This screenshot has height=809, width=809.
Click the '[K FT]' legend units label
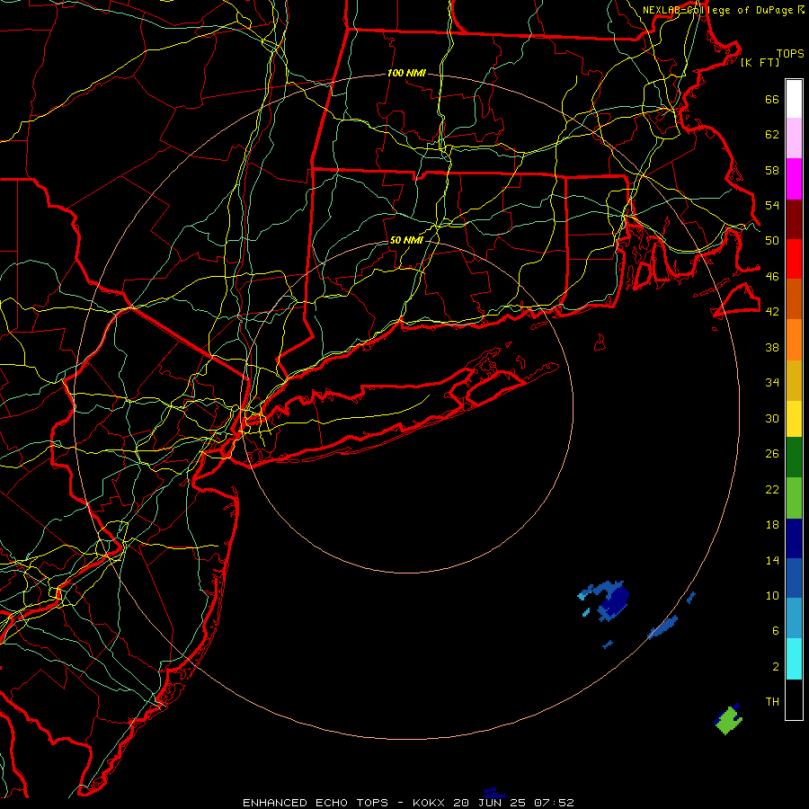click(x=760, y=63)
